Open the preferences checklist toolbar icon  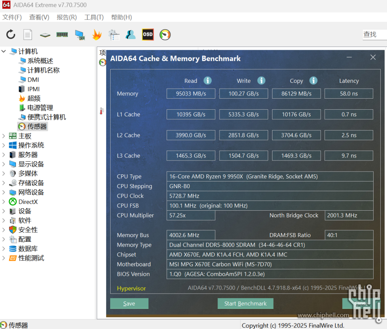pos(114,35)
